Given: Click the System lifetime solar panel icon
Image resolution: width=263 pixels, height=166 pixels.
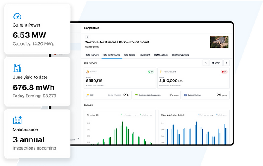Looking at the screenshot, I should 185,95.
